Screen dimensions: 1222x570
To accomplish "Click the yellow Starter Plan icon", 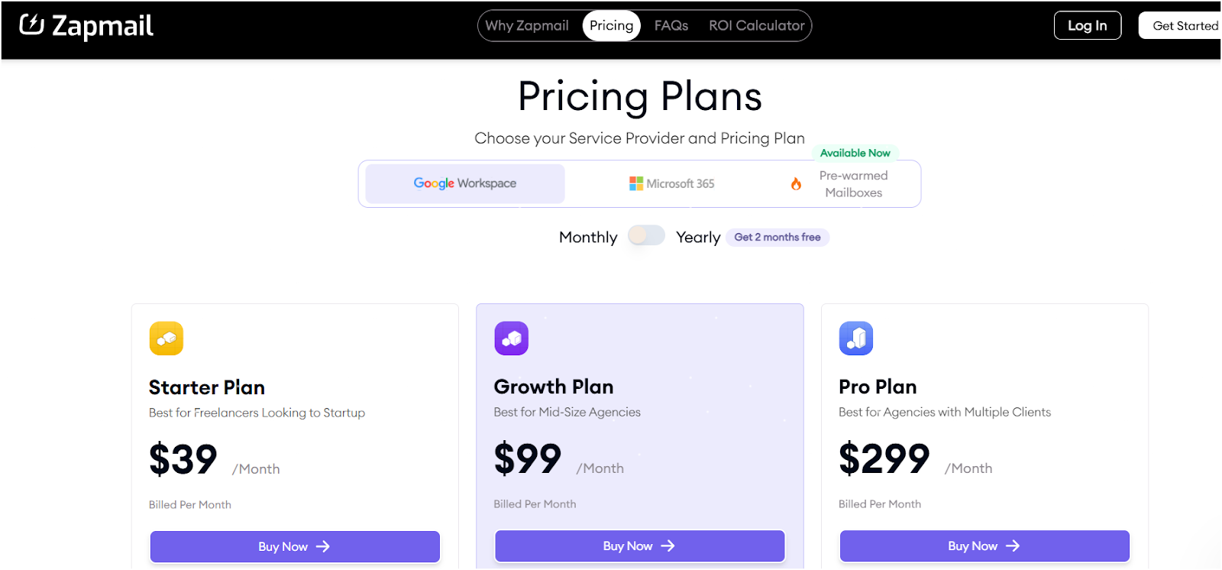I will pos(166,338).
